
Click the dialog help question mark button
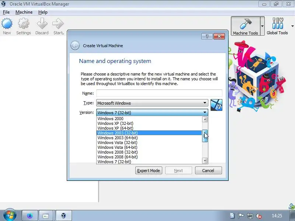(x=207, y=36)
